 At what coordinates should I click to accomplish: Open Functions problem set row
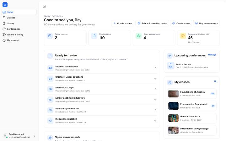(102, 110)
